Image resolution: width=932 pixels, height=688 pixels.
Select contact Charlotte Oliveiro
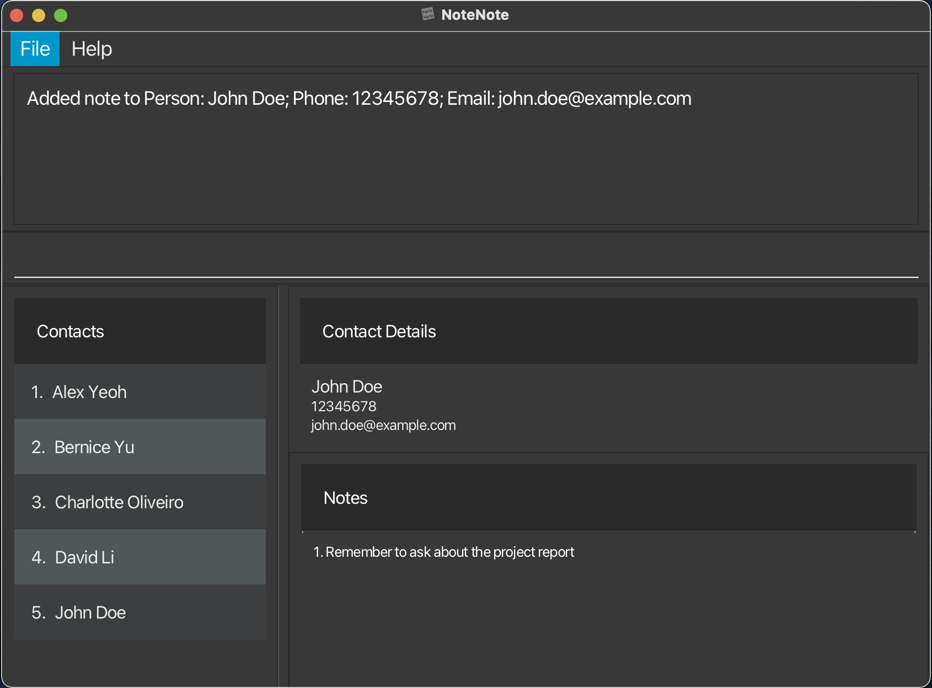pos(140,502)
